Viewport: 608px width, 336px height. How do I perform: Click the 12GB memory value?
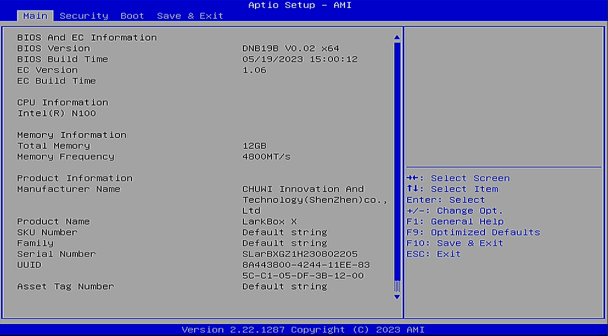pos(254,146)
